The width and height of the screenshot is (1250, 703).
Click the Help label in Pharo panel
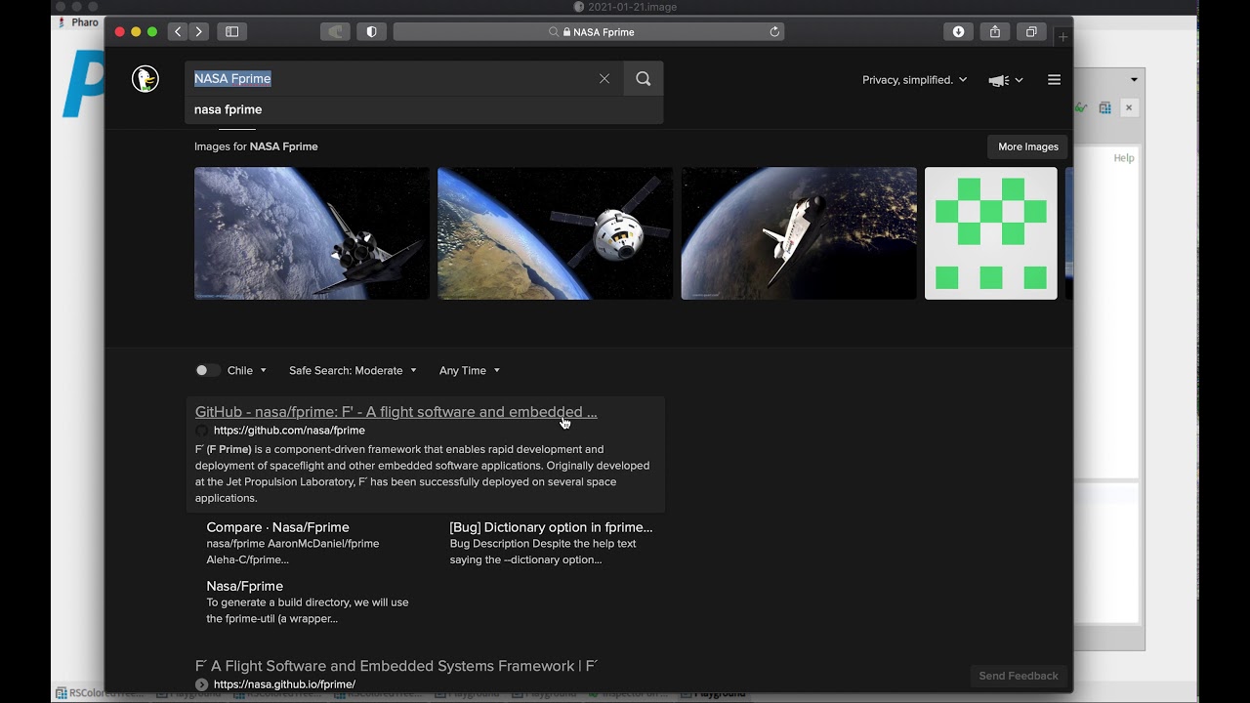pos(1124,158)
